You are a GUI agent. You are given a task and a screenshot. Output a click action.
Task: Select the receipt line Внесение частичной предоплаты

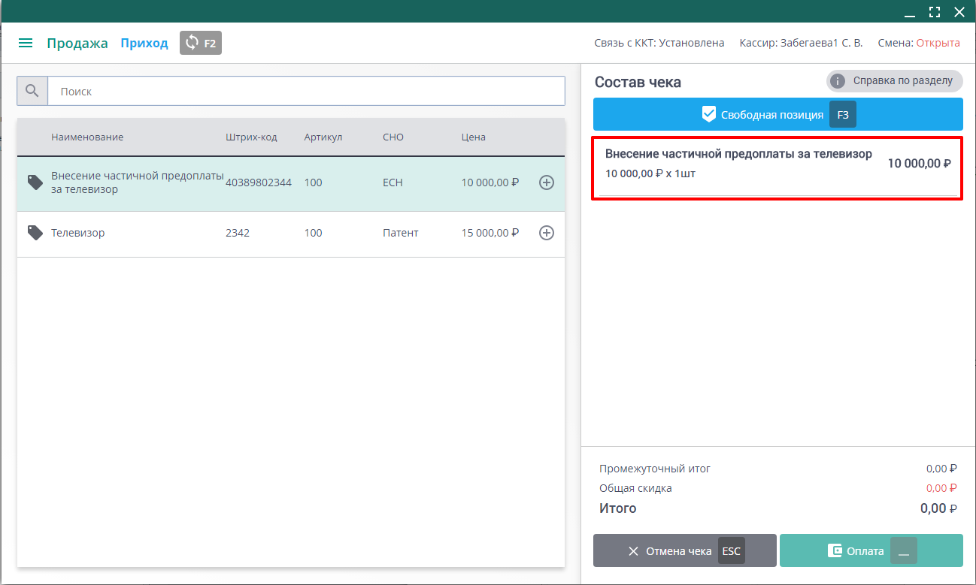click(778, 168)
